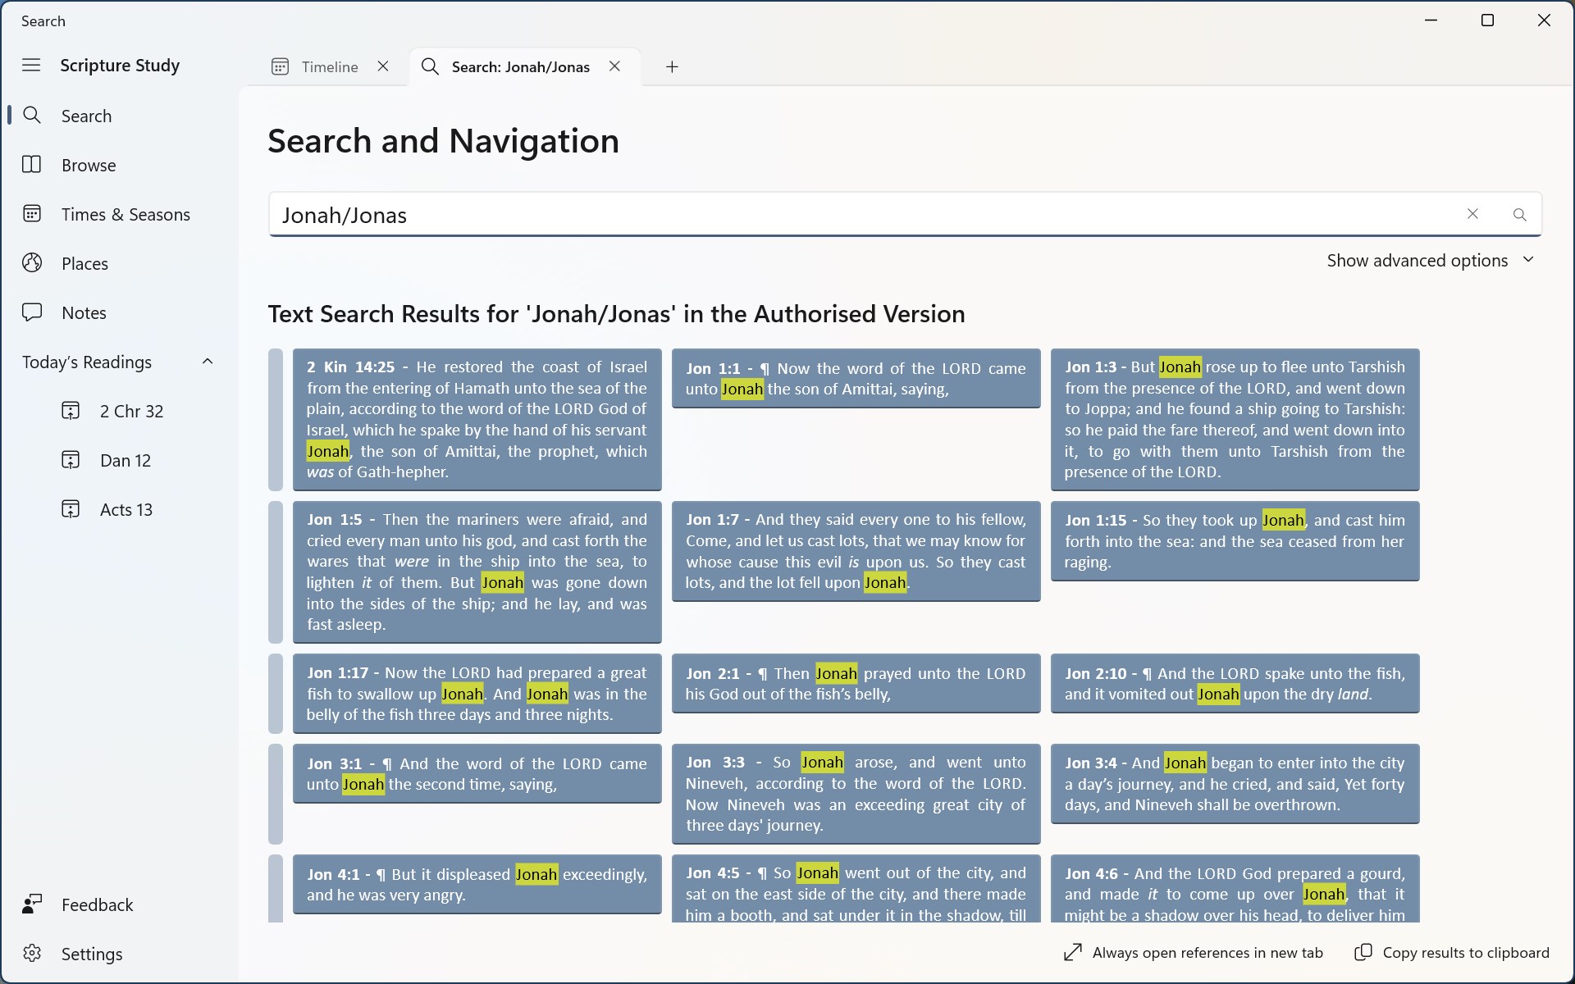Open the Jon 2:10 verse card
Screen dimensions: 1575x984
1235,683
